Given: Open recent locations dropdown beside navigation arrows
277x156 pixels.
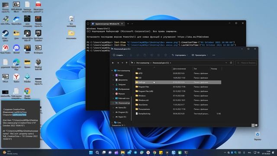Looking at the screenshot, I should click(122, 63).
